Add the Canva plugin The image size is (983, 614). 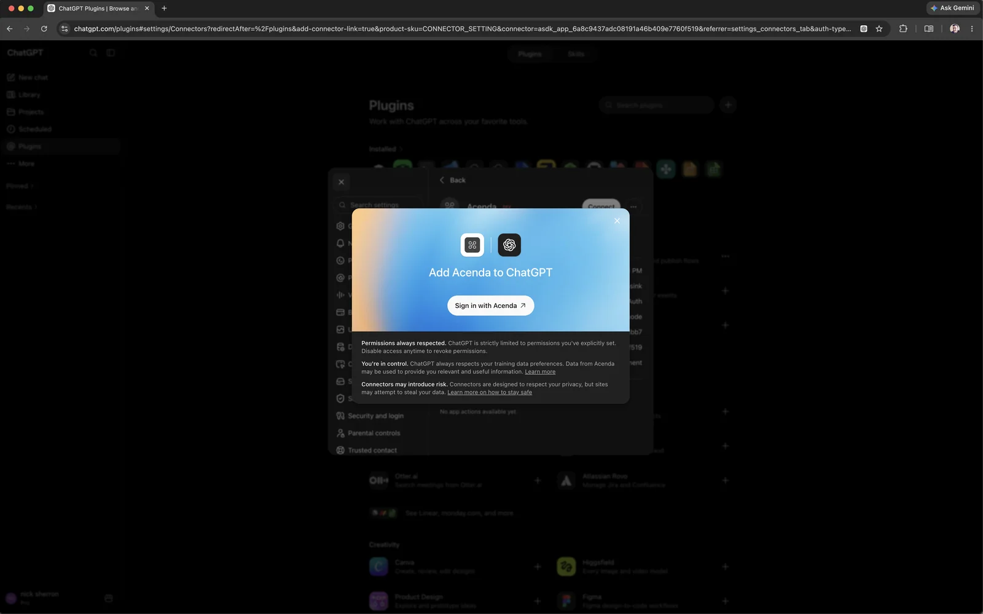point(538,567)
